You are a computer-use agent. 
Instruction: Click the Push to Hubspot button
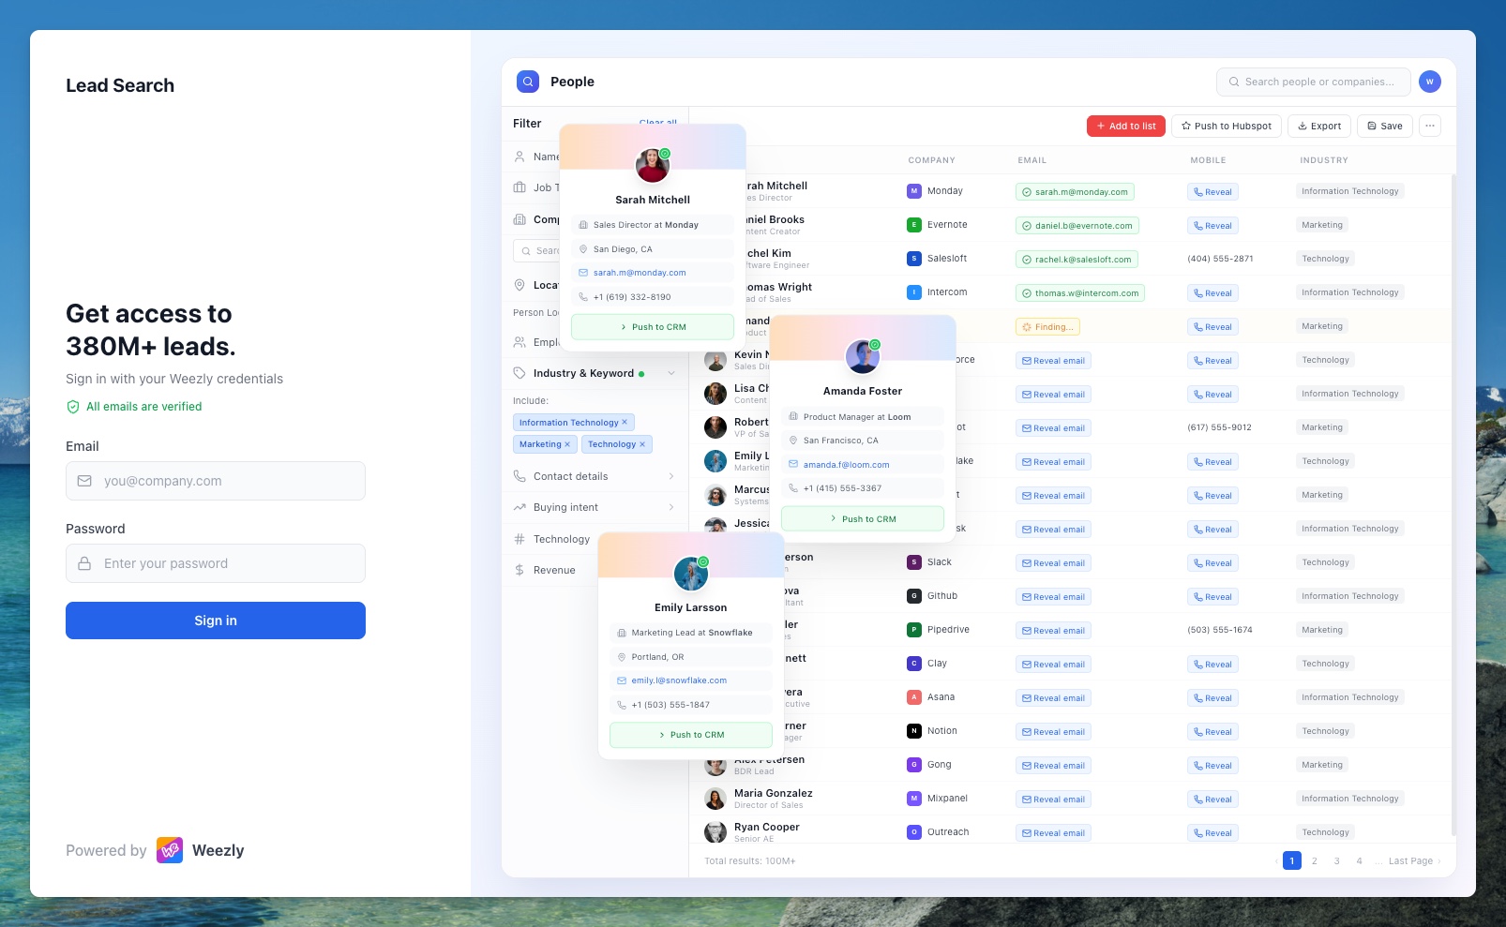tap(1227, 126)
